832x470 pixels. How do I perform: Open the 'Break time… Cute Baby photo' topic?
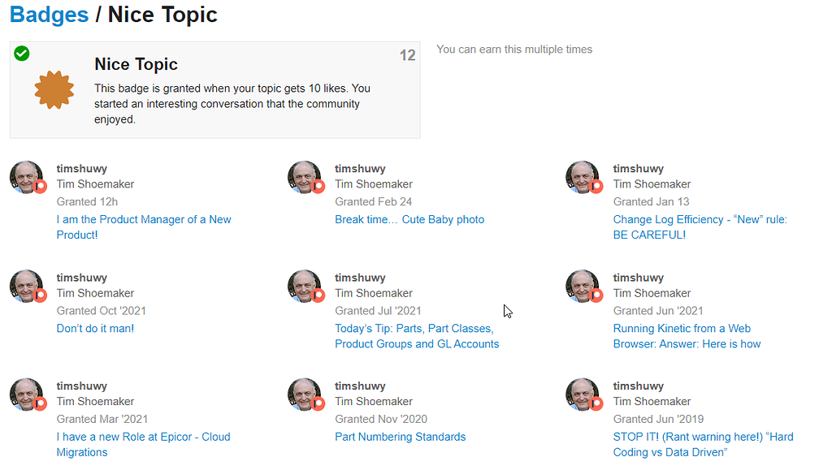click(409, 219)
